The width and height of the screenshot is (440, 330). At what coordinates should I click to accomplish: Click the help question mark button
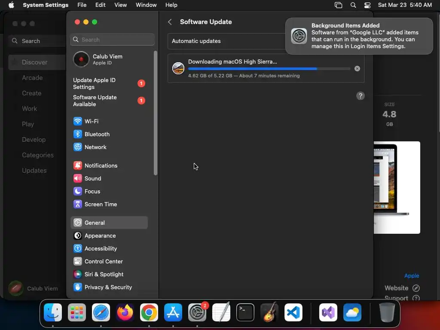pos(361,96)
